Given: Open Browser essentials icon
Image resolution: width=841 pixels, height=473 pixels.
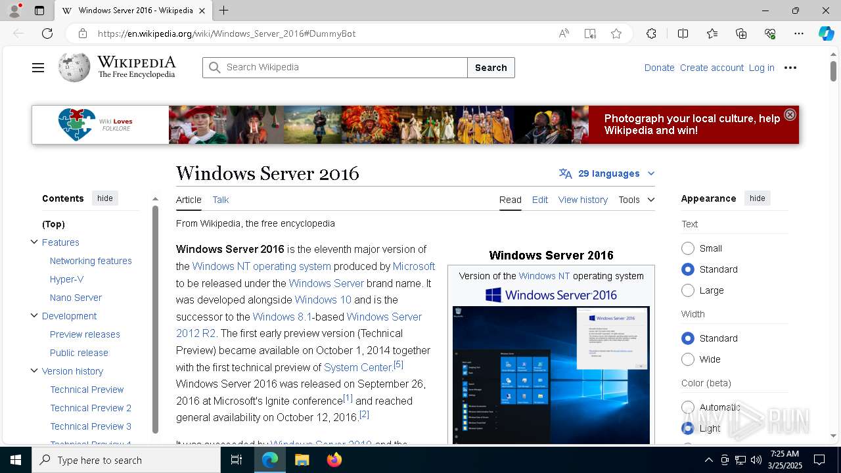Looking at the screenshot, I should [770, 34].
